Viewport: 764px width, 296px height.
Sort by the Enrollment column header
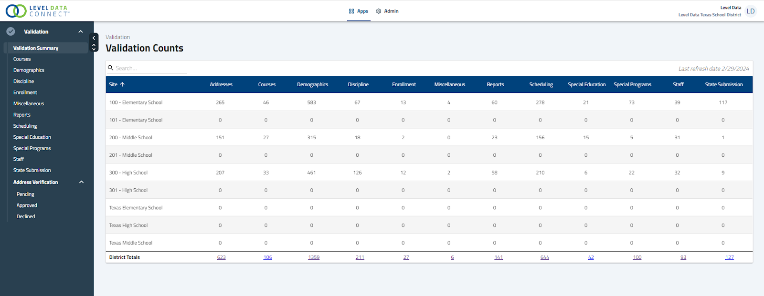pos(404,84)
